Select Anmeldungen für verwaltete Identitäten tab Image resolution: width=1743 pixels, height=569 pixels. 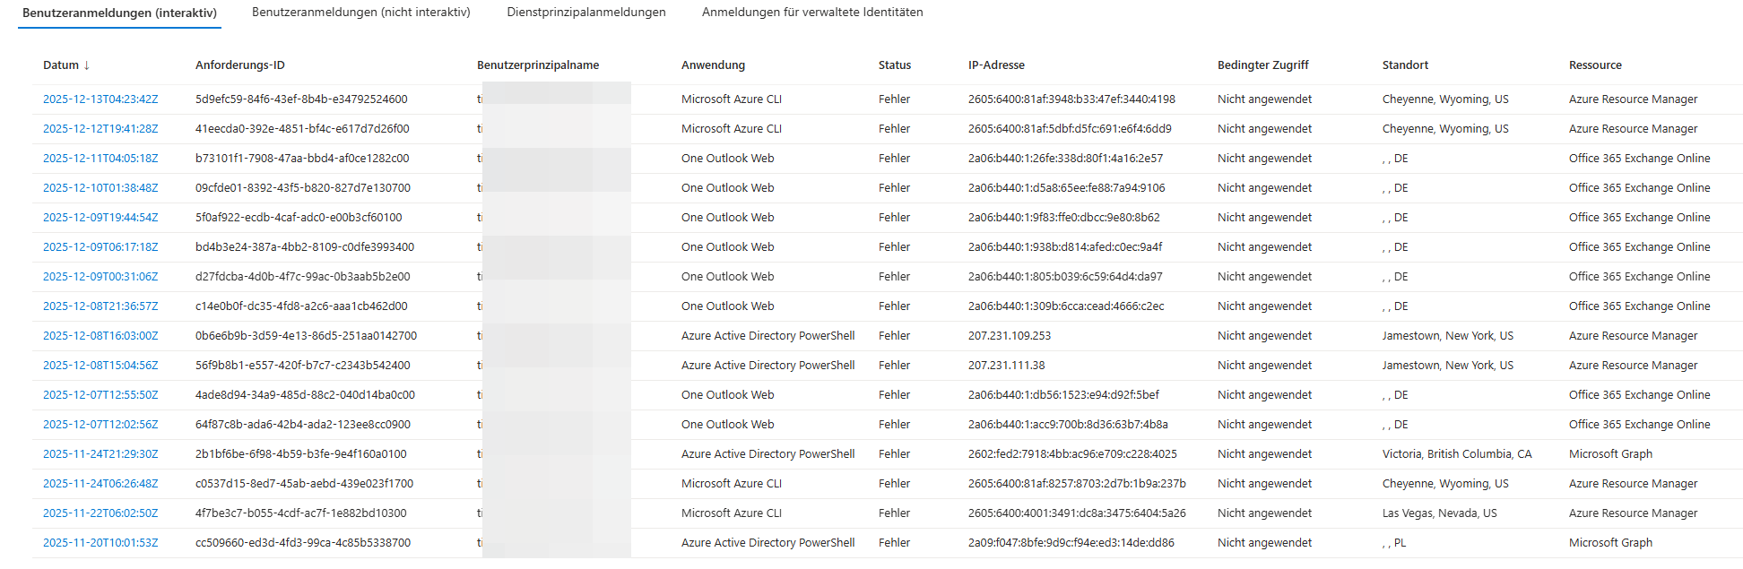(x=811, y=13)
